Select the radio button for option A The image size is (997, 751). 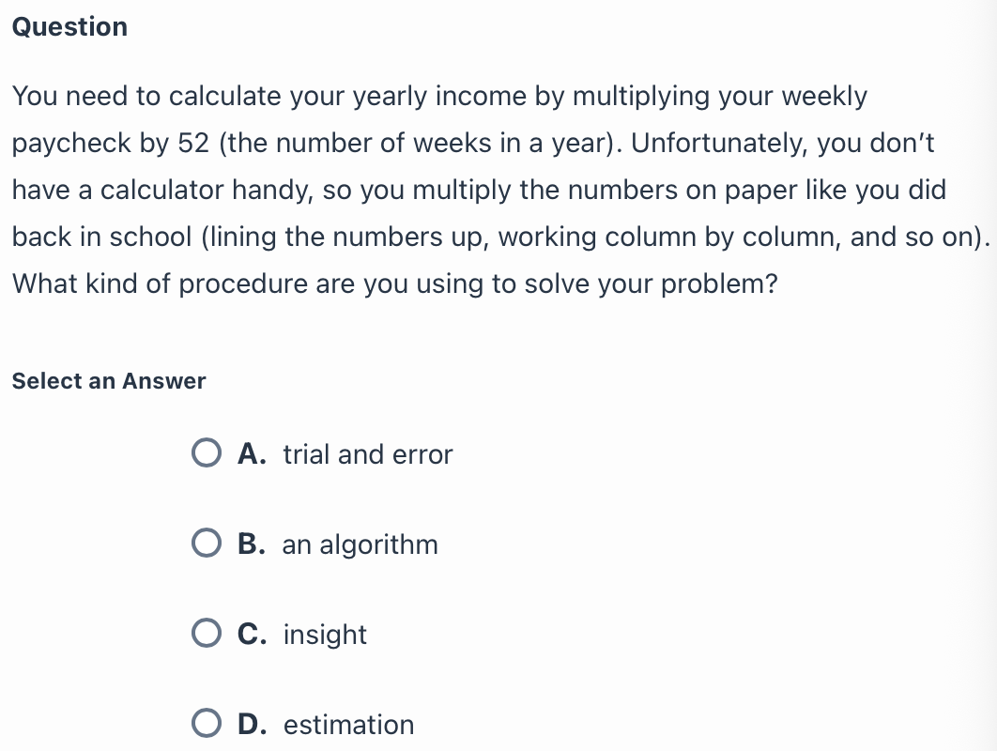[207, 452]
